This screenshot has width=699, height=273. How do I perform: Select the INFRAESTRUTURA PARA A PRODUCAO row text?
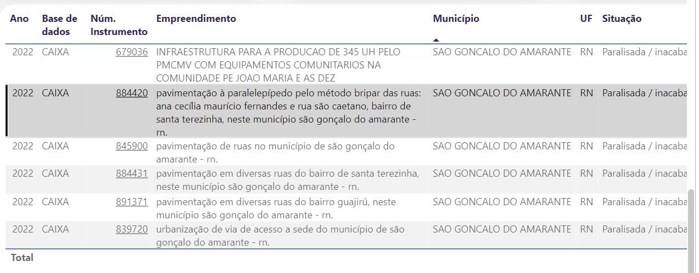[x=278, y=65]
